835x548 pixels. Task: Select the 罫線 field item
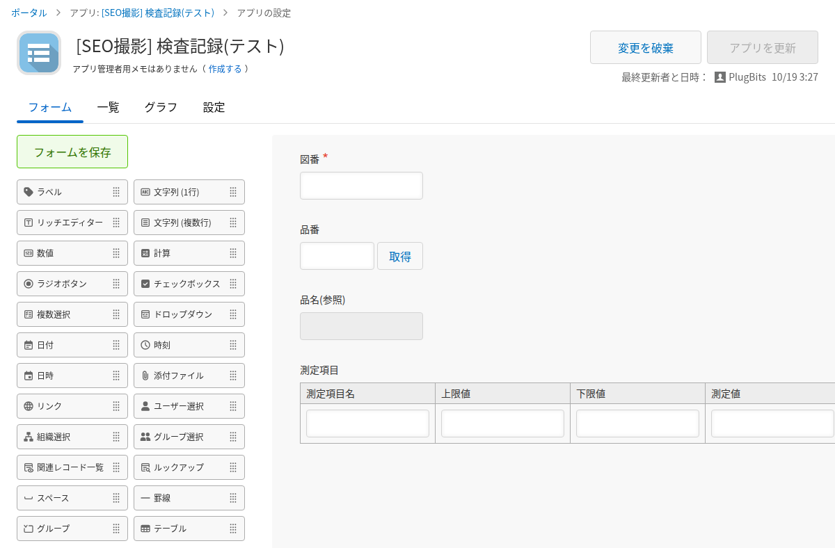[189, 498]
